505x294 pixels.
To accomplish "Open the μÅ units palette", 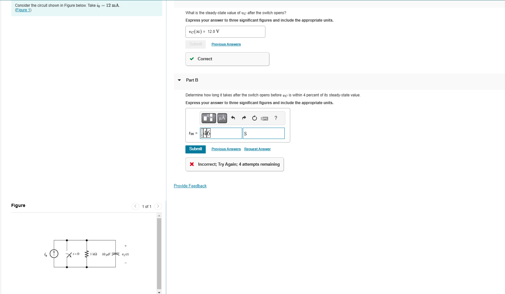I will coord(222,118).
